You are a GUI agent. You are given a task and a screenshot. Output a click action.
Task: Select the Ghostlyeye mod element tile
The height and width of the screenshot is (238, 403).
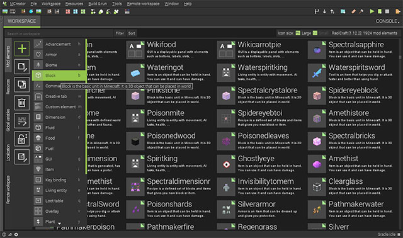click(260, 164)
